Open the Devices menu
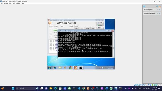Screen dimensions: 162x91 pos(18,3)
